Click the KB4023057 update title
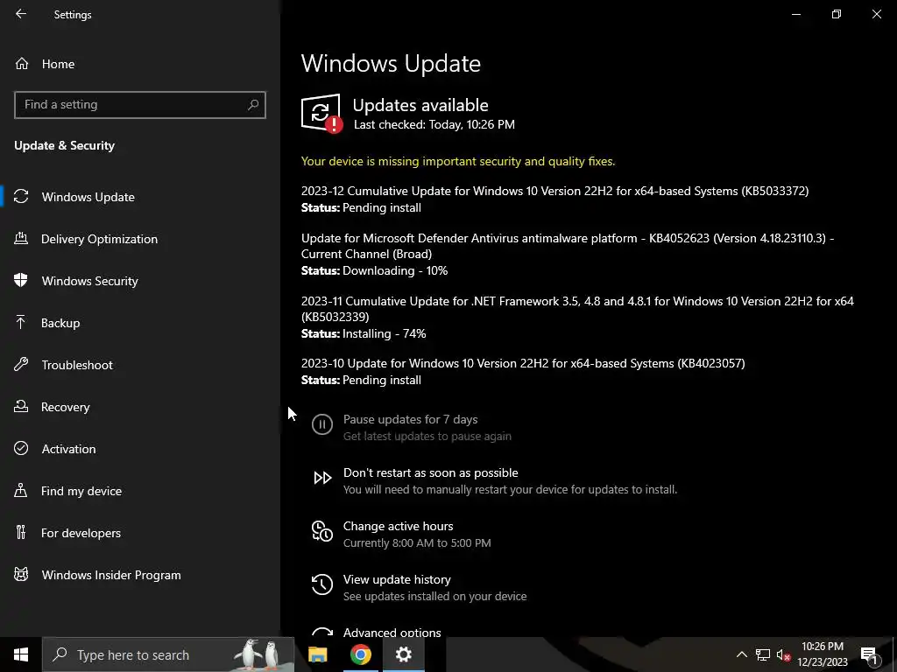 523,363
